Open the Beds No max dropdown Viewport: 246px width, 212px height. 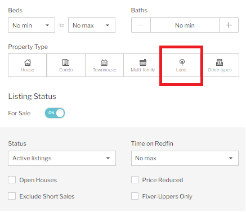point(92,25)
